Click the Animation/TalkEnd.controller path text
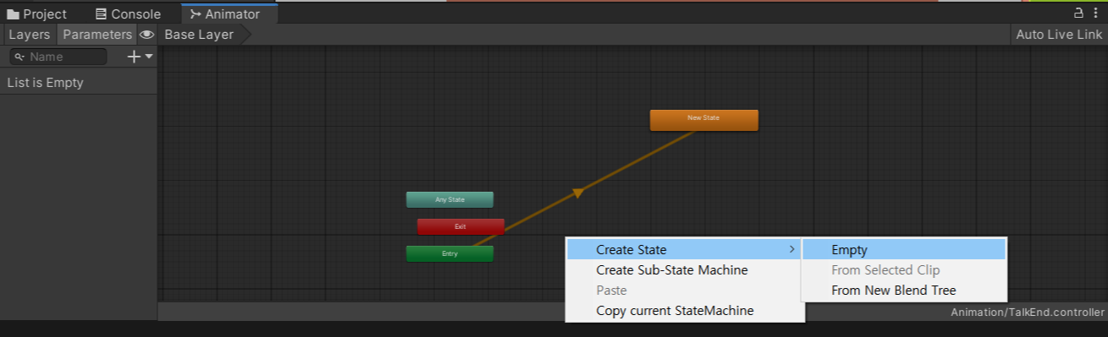 pyautogui.click(x=1027, y=312)
